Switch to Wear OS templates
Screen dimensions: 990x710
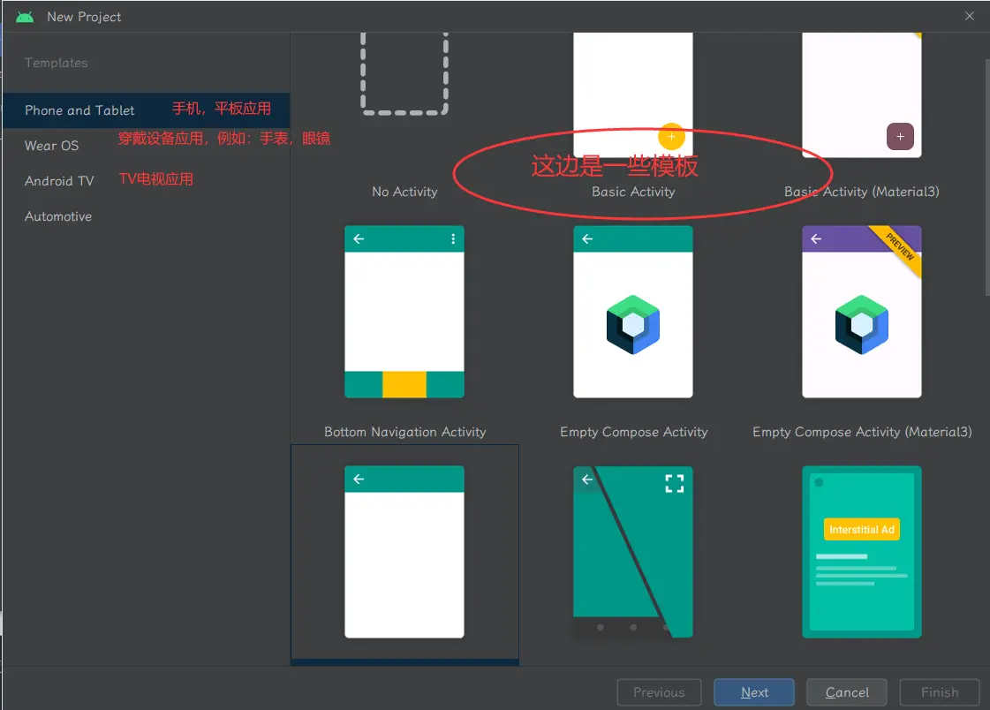point(51,146)
